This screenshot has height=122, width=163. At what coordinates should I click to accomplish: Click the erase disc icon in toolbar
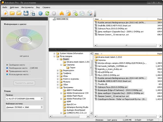tap(90, 13)
